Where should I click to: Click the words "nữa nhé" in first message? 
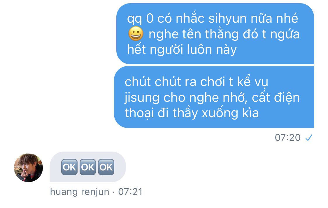click(274, 18)
